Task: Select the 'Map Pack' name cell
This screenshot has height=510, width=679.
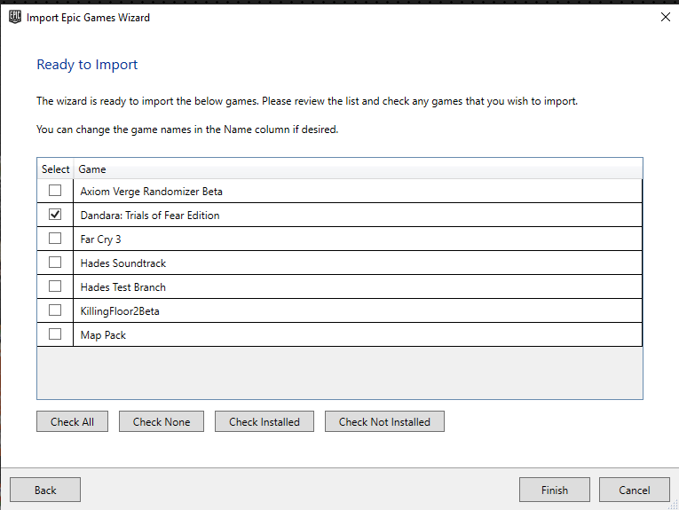Action: coord(358,334)
